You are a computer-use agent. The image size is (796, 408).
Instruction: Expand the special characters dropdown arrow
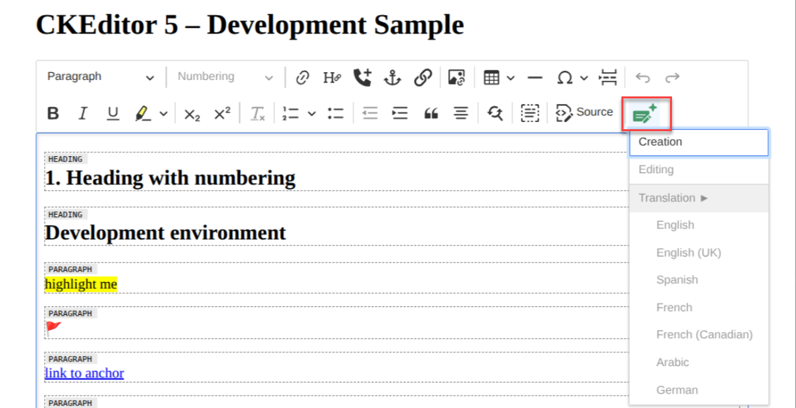[x=584, y=78]
